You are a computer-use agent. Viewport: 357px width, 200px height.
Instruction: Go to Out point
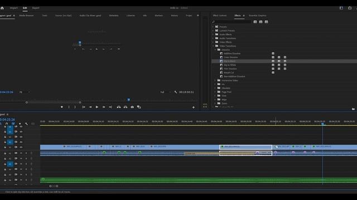click(x=110, y=107)
